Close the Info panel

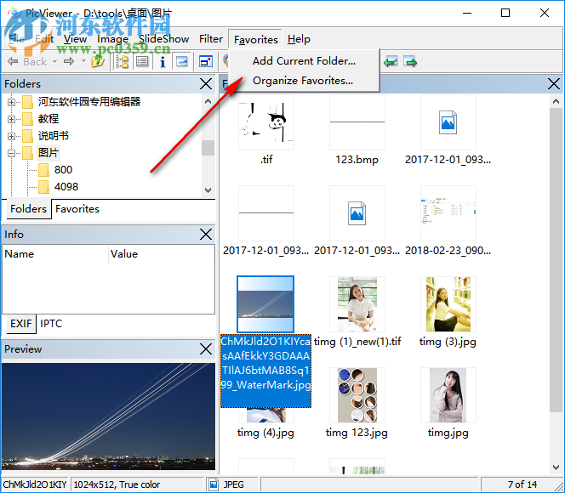[x=206, y=235]
